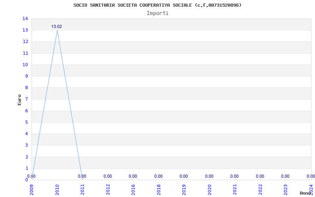Click the Anno x-axis label
This screenshot has height=197, width=315.
pos(305,193)
